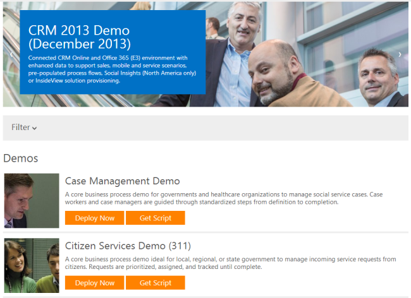
Task: Open the Case Management Demo thumbnail
Action: [32, 201]
